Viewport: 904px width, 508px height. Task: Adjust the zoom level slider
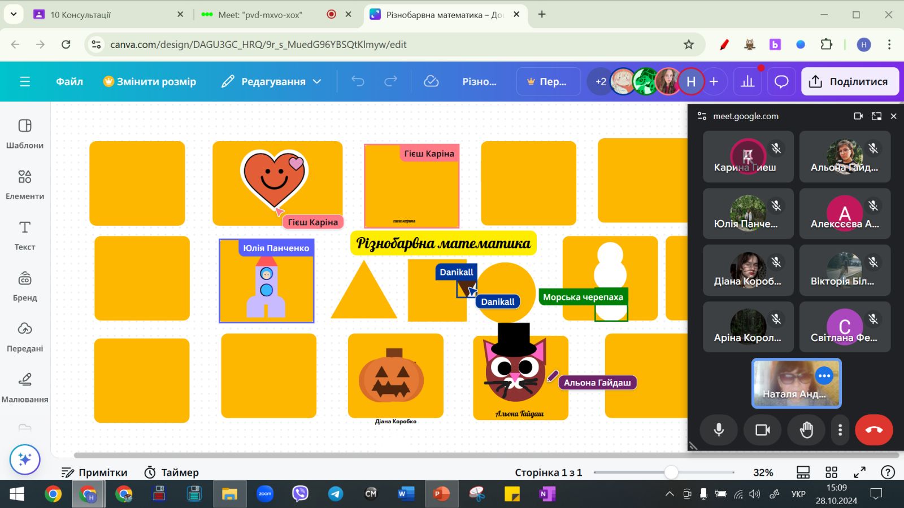[x=671, y=472]
